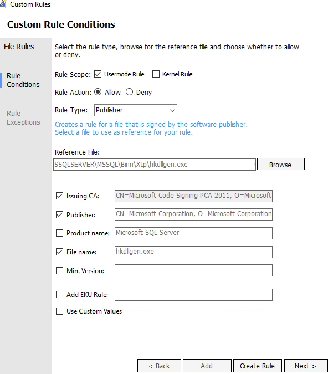Viewport: 328px width, 374px height.
Task: Click the 'Custom Rule Conditions' heading
Action: click(61, 24)
